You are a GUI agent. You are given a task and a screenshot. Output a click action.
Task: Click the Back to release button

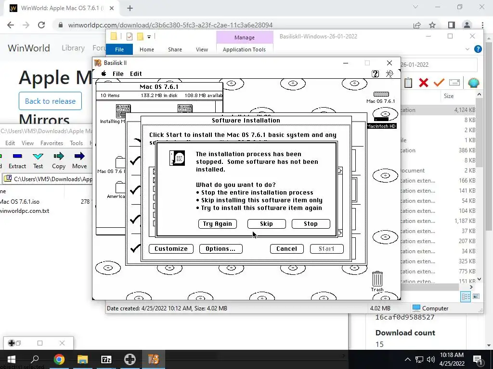50,101
